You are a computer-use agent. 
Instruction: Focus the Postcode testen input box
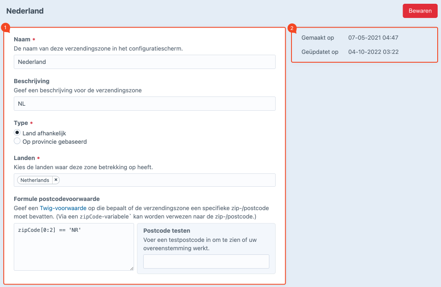point(206,262)
